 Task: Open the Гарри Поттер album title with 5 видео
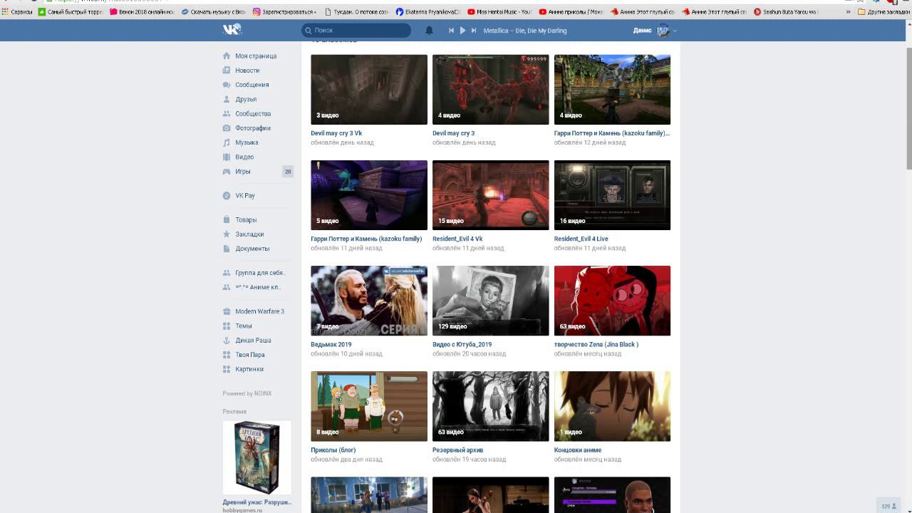click(x=366, y=239)
